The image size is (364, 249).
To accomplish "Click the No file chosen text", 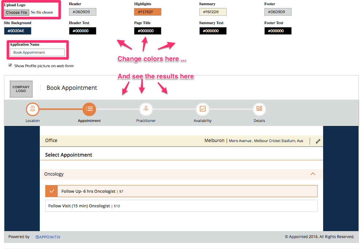I will click(x=42, y=12).
